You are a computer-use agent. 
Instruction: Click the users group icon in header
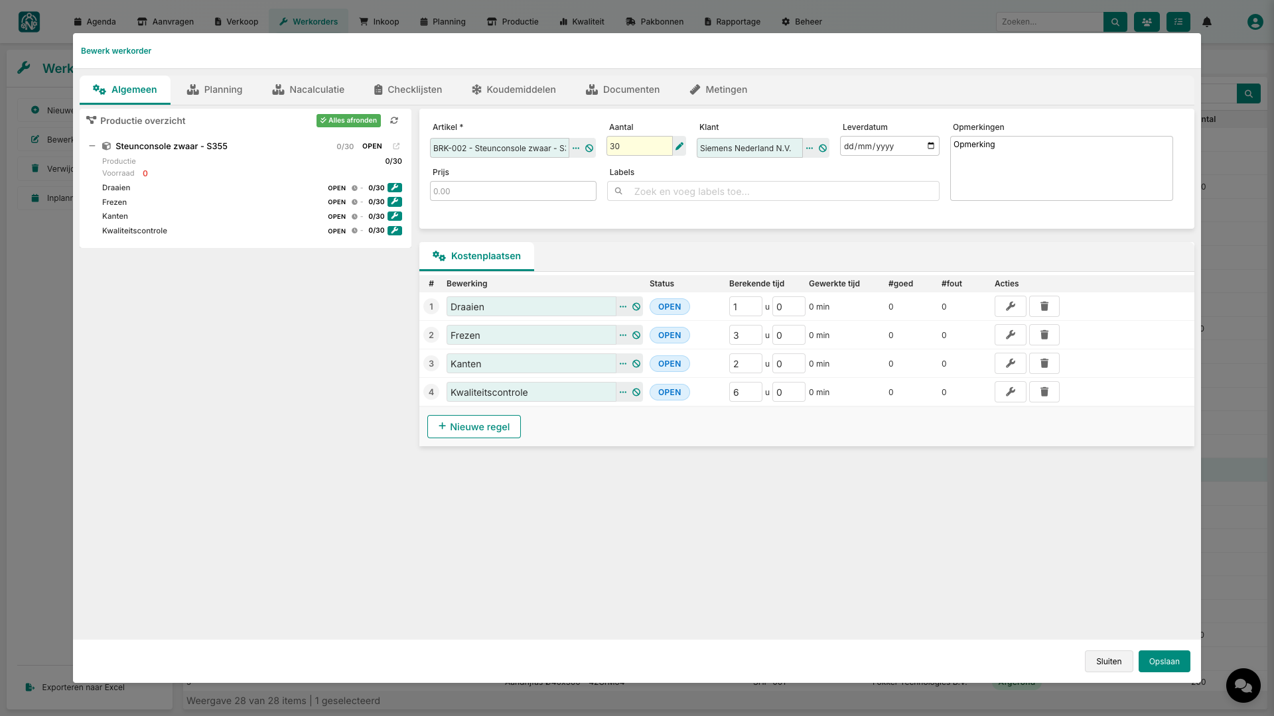(1147, 22)
